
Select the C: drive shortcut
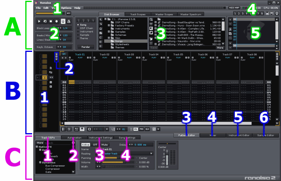click(101, 37)
